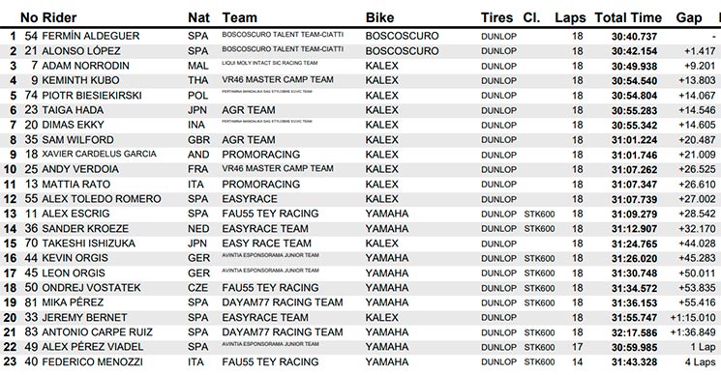Click the Total Time column header

tap(628, 18)
